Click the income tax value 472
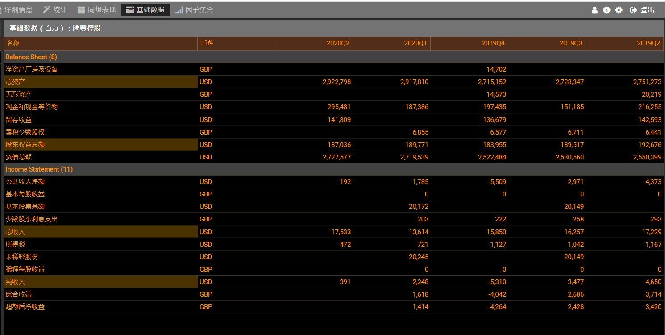This screenshot has width=665, height=335. click(x=345, y=245)
